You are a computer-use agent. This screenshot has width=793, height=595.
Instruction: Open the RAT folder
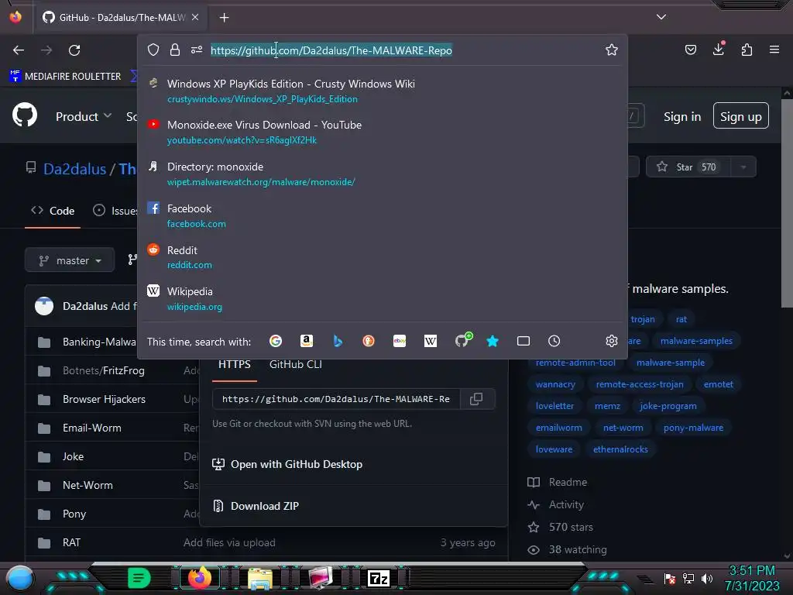click(x=71, y=542)
